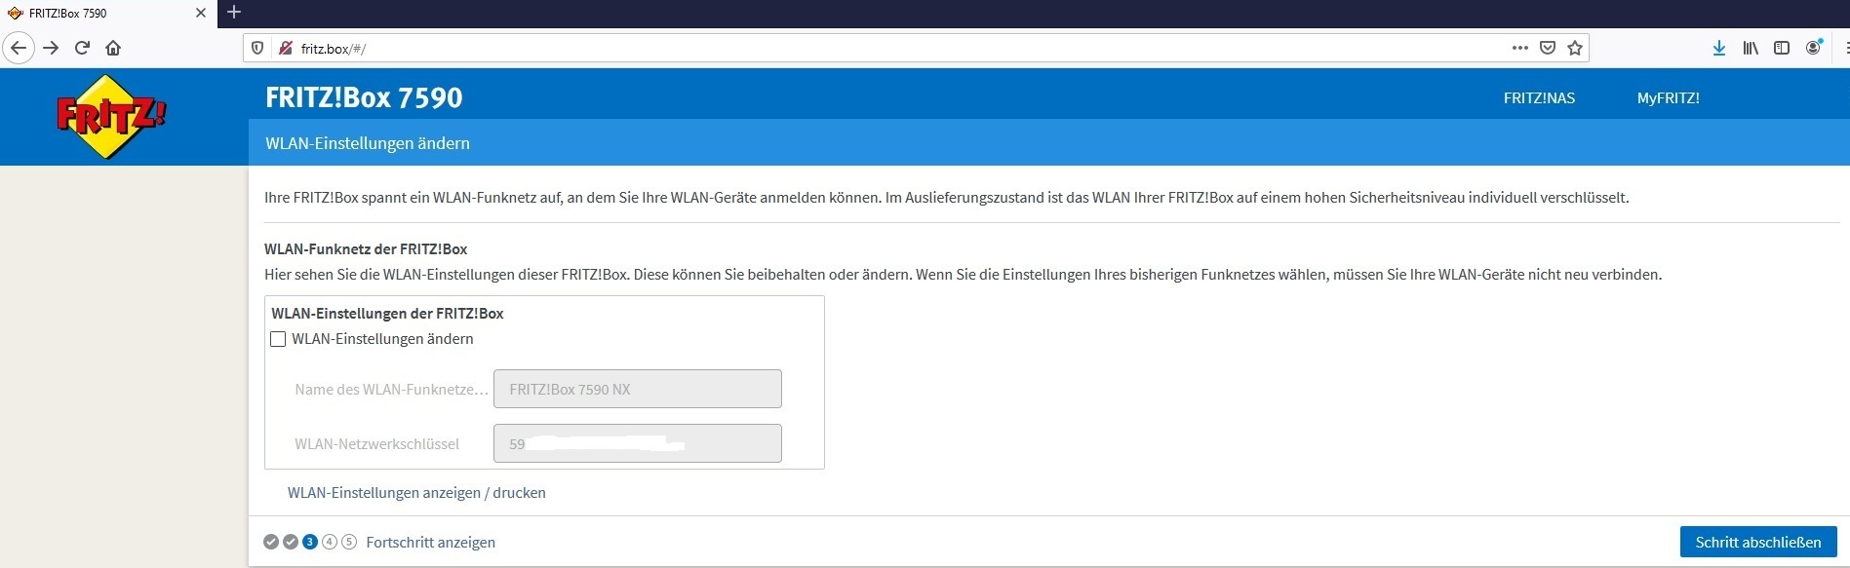Reload the page with the refresh icon
Image resolution: width=1850 pixels, height=568 pixels.
coord(82,48)
